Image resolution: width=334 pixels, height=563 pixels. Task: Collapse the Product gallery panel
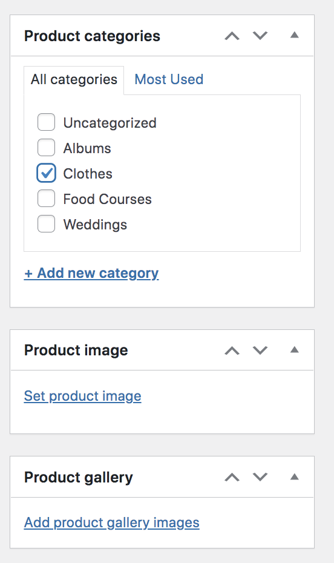click(x=295, y=476)
